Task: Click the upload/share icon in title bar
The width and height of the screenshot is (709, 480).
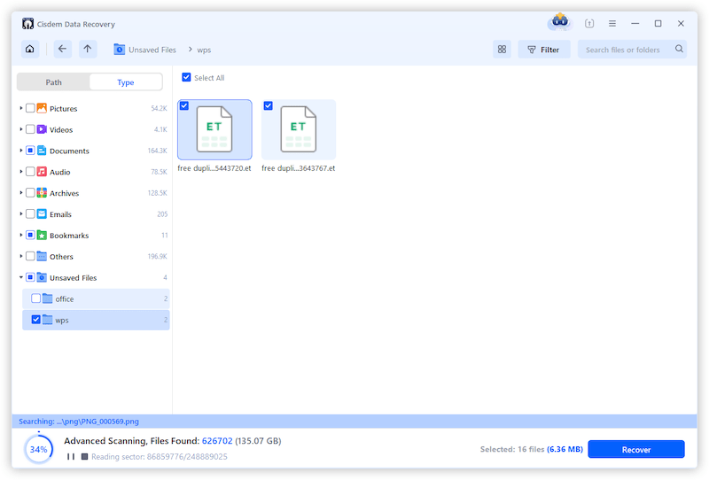Action: [x=589, y=24]
